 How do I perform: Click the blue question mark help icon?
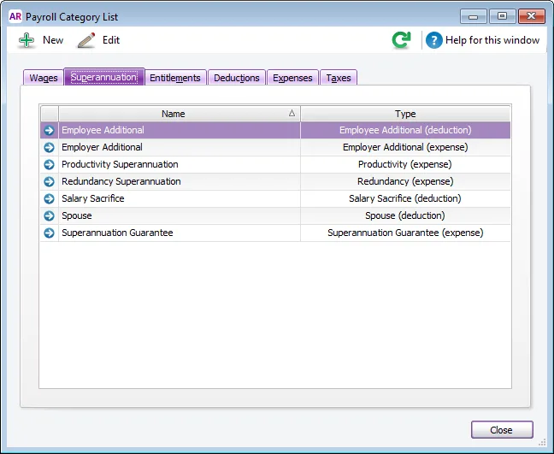tap(433, 40)
